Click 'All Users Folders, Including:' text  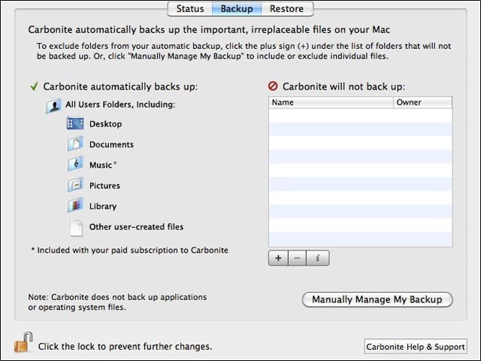pyautogui.click(x=120, y=105)
